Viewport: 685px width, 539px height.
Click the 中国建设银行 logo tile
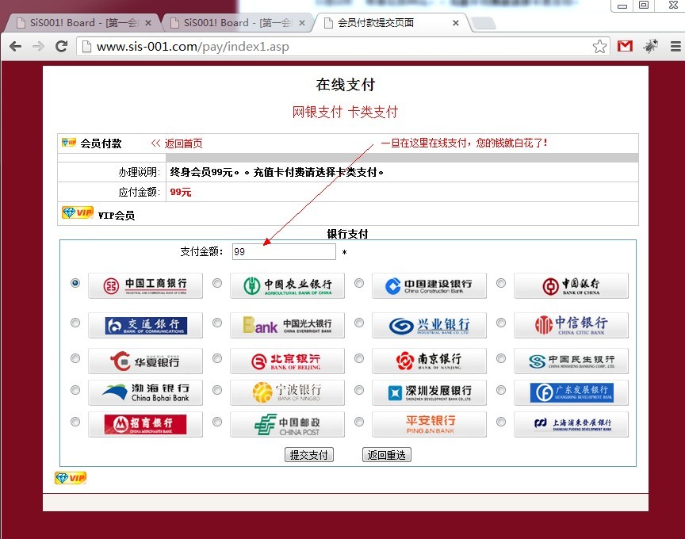click(x=429, y=285)
